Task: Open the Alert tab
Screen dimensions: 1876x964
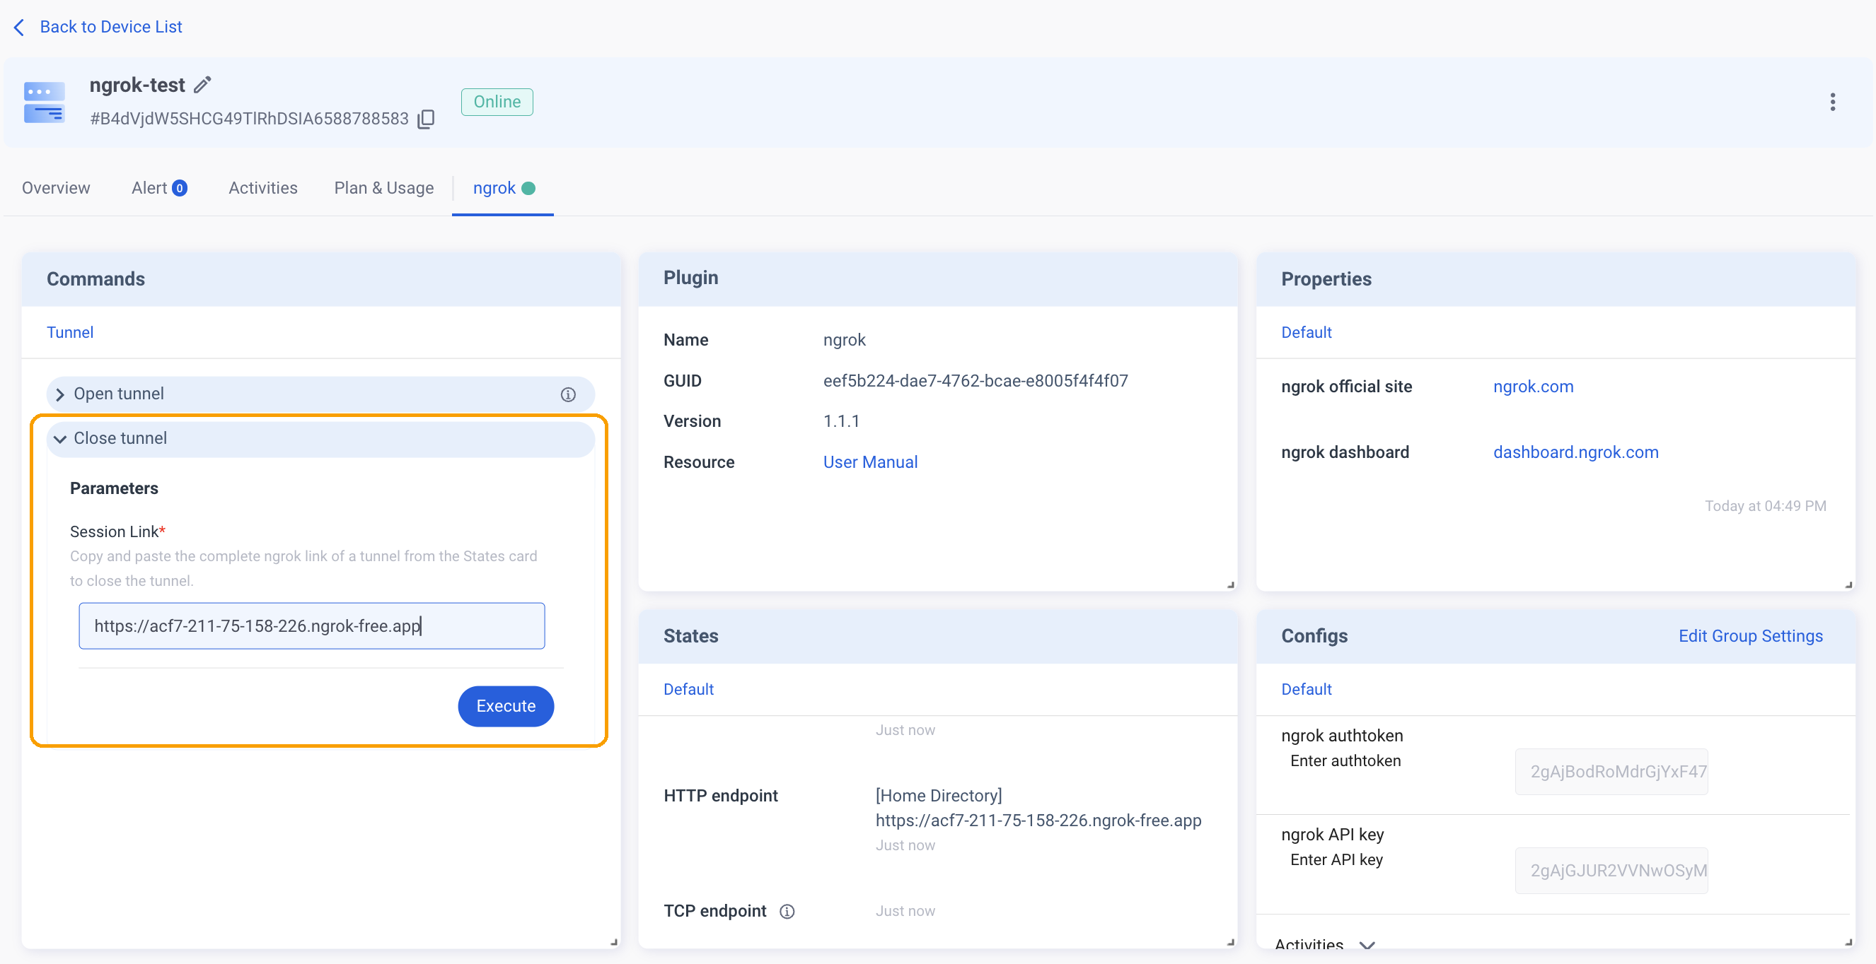Action: [x=159, y=188]
